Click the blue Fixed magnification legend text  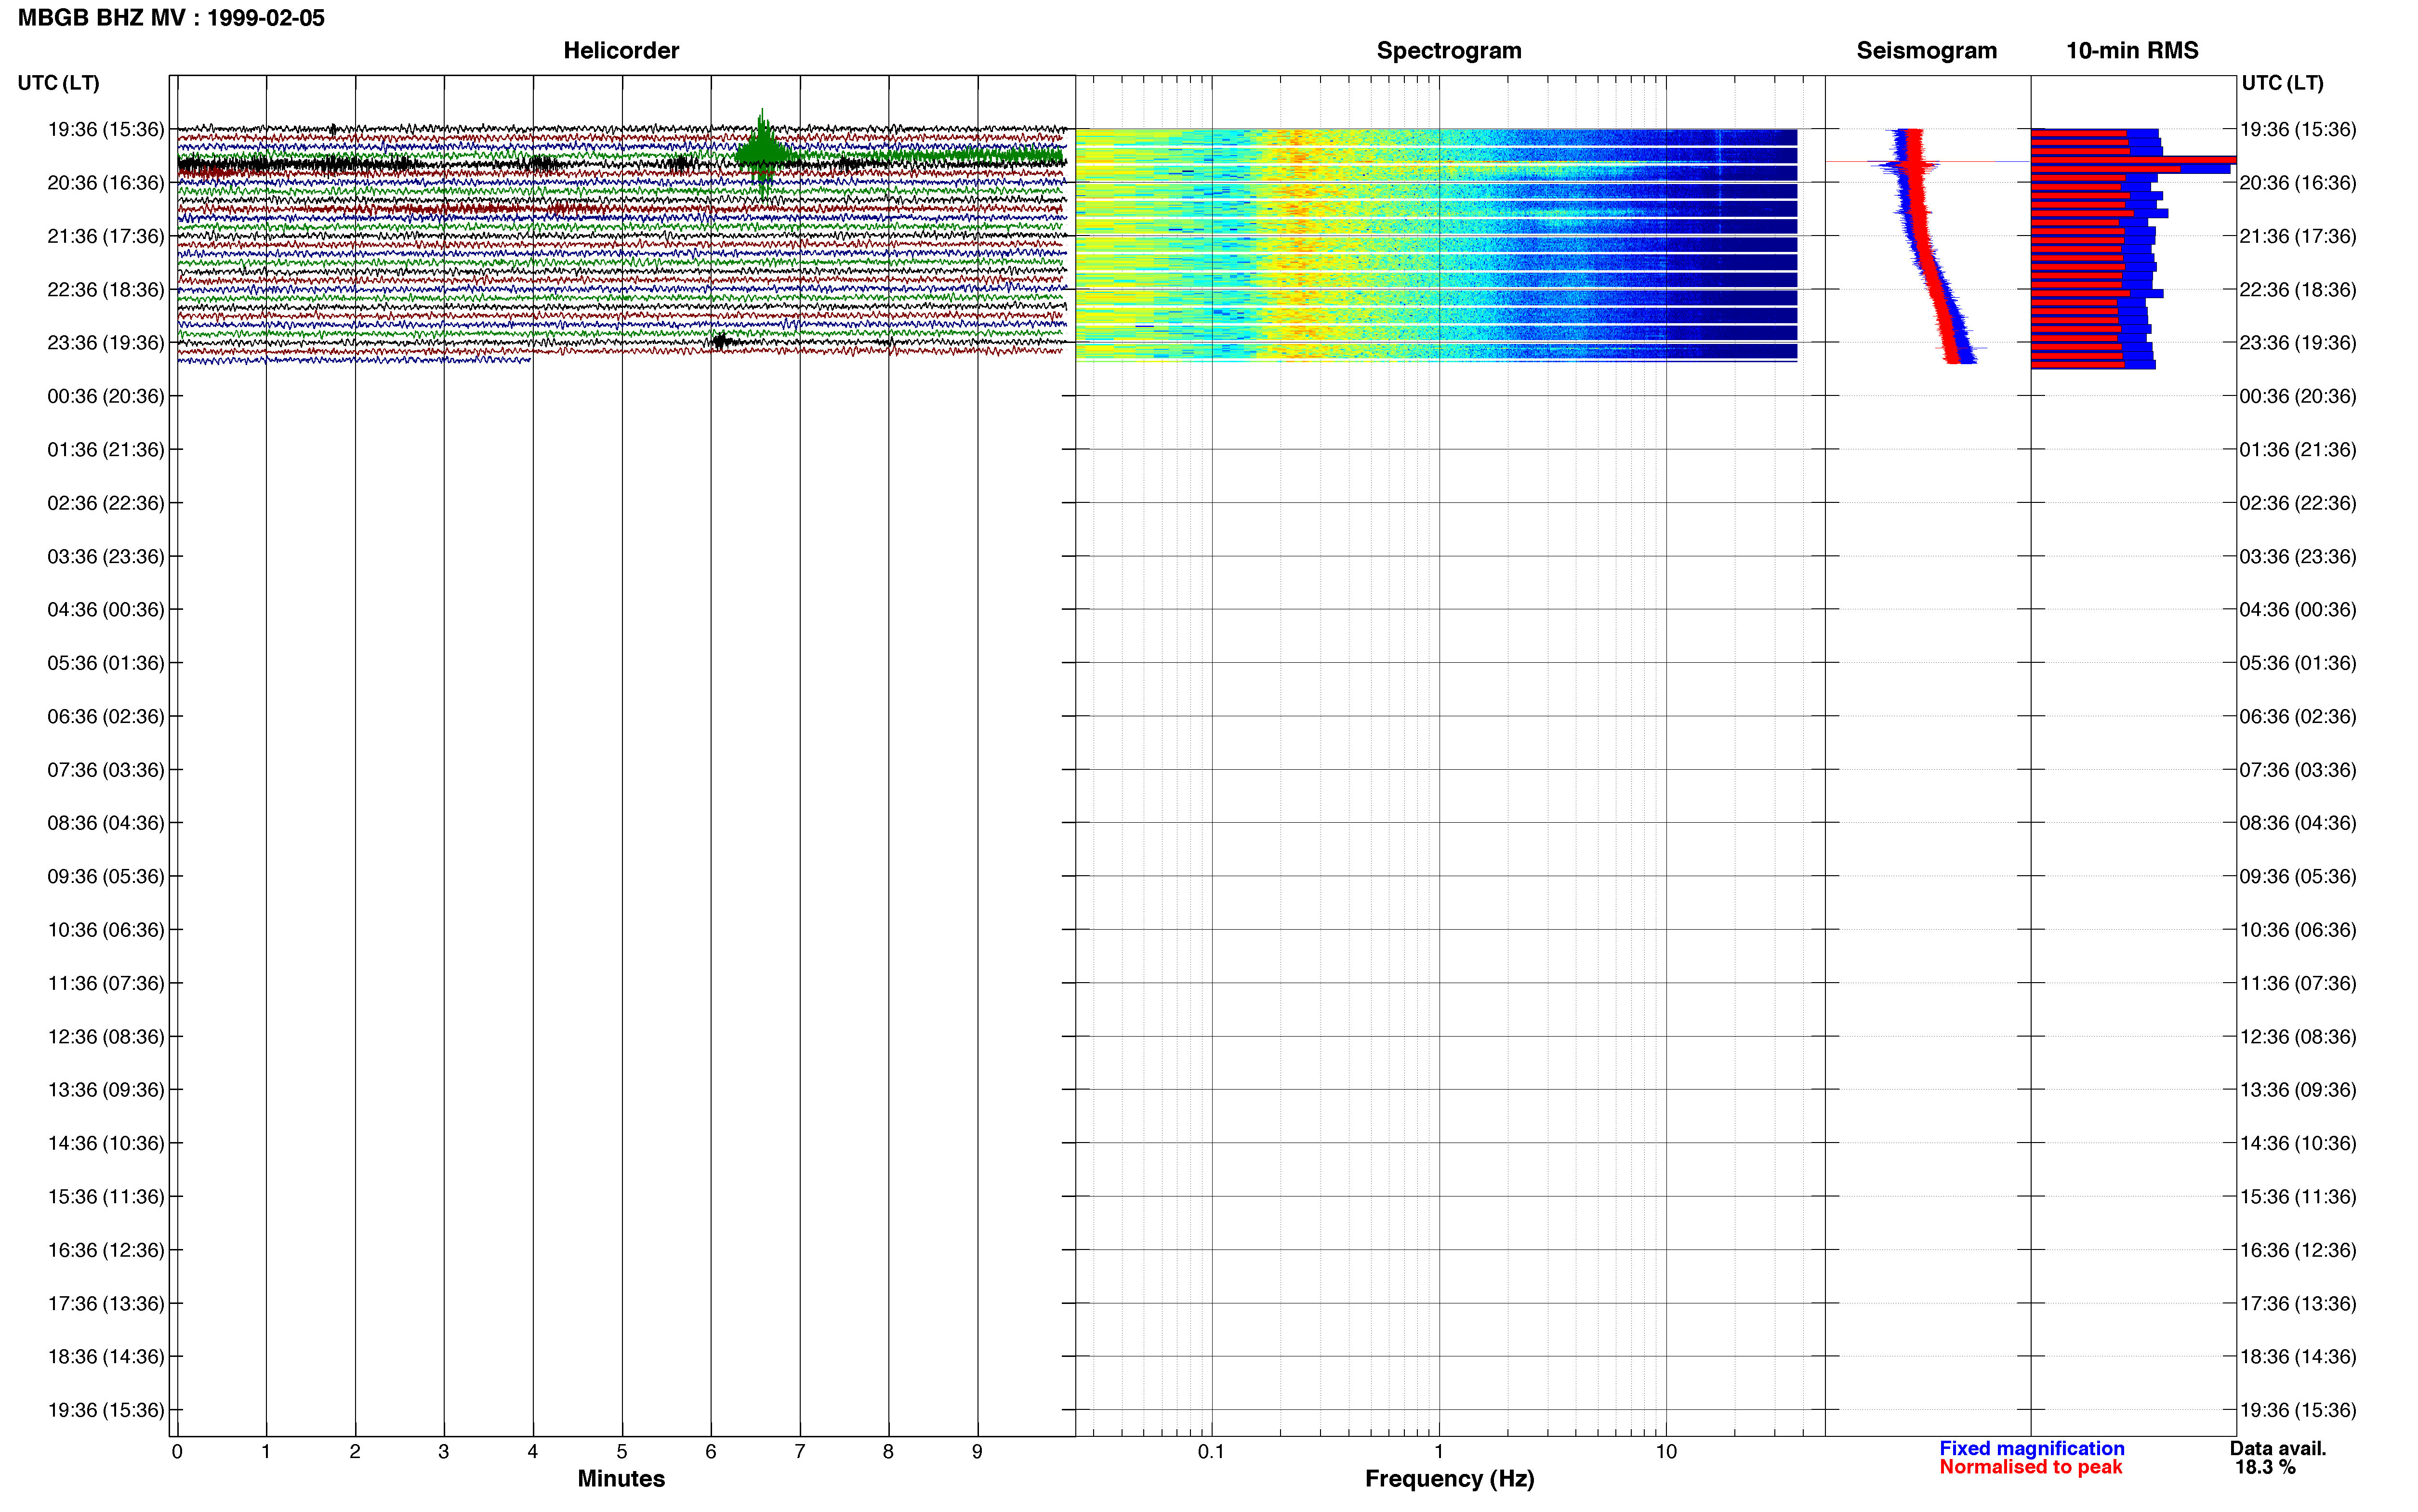pos(2031,1449)
